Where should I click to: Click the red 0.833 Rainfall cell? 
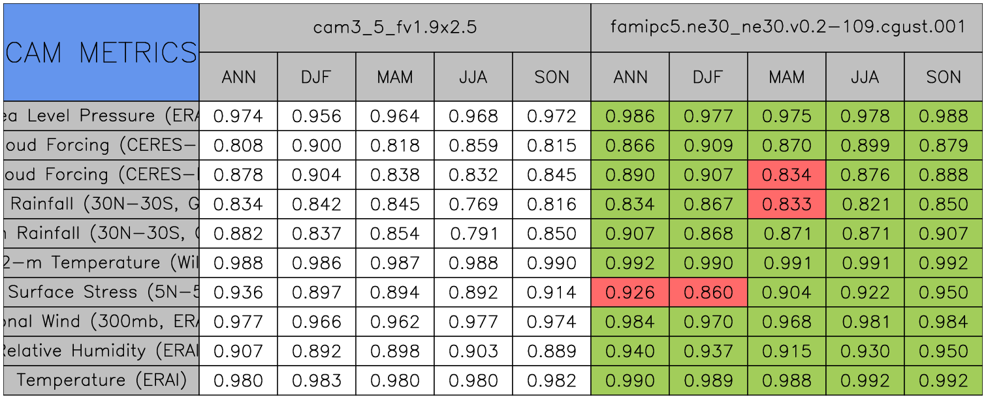pos(787,204)
